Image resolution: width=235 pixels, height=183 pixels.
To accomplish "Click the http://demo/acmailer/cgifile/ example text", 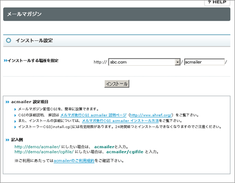I will (44, 152).
